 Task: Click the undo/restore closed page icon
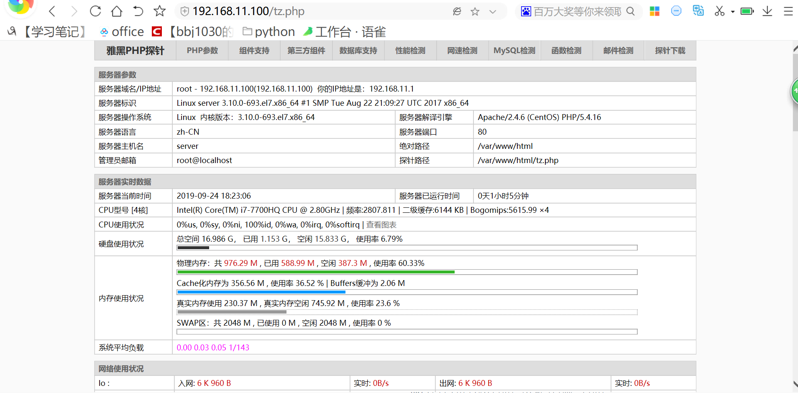[138, 11]
